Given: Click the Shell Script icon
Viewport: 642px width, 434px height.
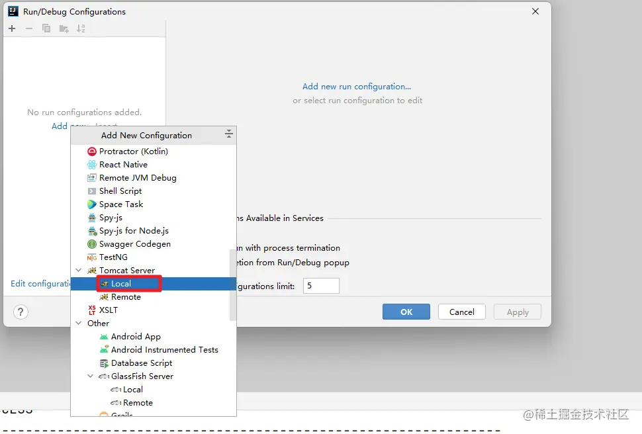Looking at the screenshot, I should click(x=92, y=191).
